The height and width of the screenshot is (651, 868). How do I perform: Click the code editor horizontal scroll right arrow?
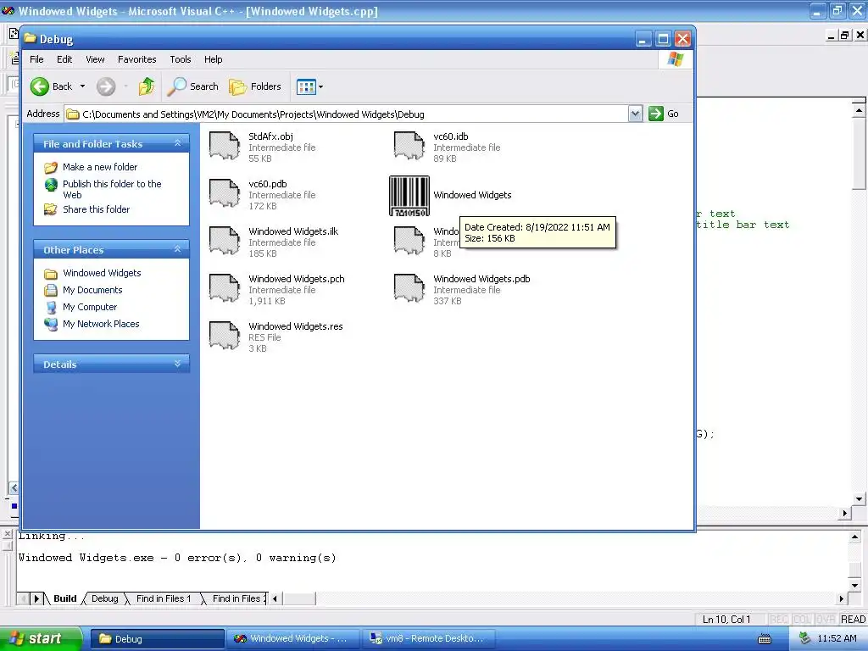tap(845, 513)
